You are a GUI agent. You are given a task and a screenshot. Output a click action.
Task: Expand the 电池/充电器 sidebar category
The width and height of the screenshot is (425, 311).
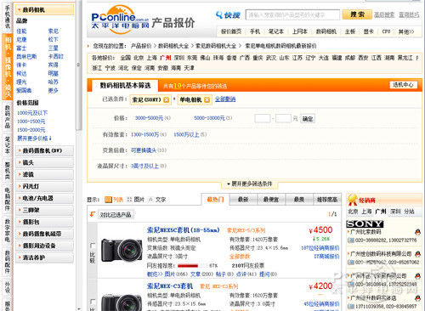pos(45,198)
